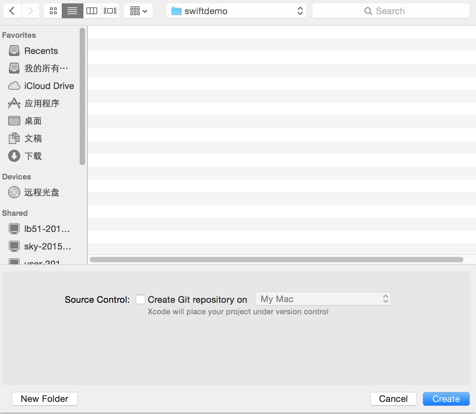Image resolution: width=476 pixels, height=414 pixels.
Task: Select the remote disc (远程光盘) under Devices
Action: [41, 192]
